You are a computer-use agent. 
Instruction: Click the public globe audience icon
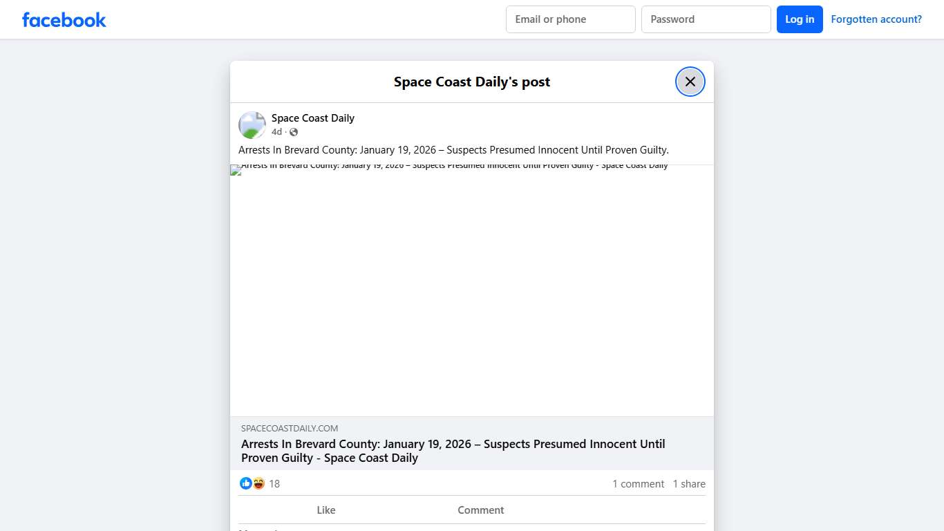pos(294,132)
